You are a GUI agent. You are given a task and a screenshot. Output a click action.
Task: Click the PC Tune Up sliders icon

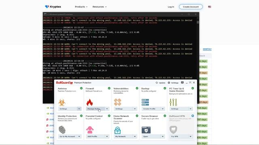tap(173, 102)
